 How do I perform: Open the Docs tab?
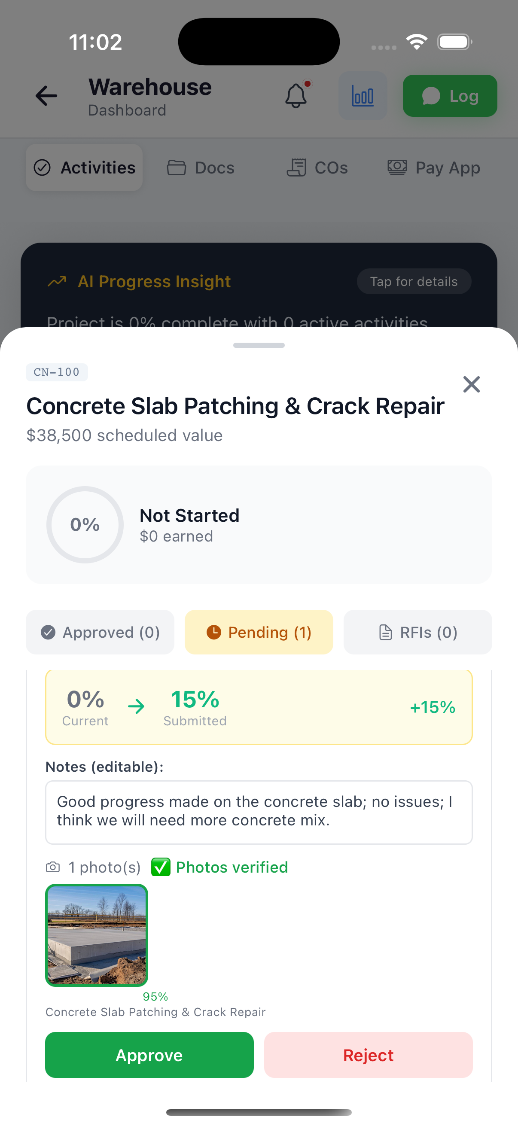point(201,168)
